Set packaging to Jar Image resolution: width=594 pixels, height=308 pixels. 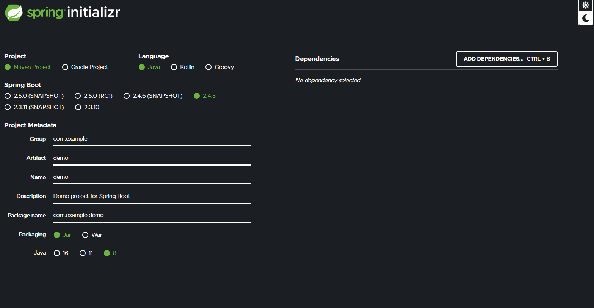[63, 235]
